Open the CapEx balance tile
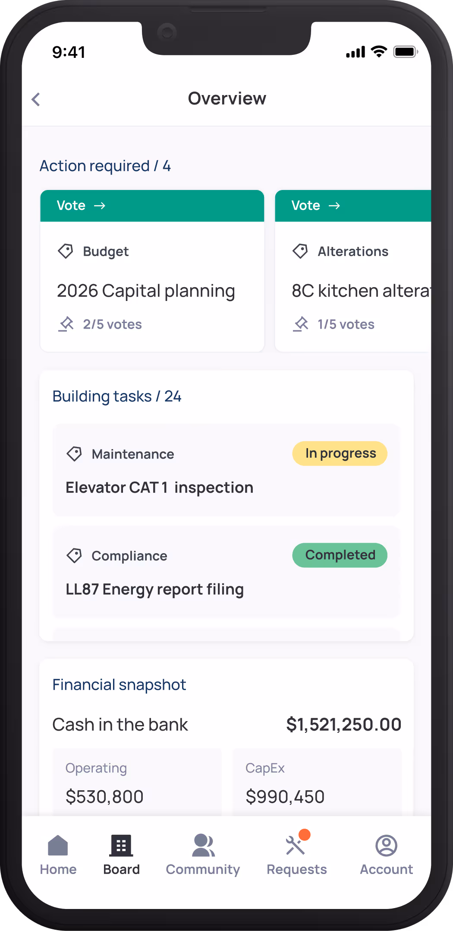 [317, 782]
